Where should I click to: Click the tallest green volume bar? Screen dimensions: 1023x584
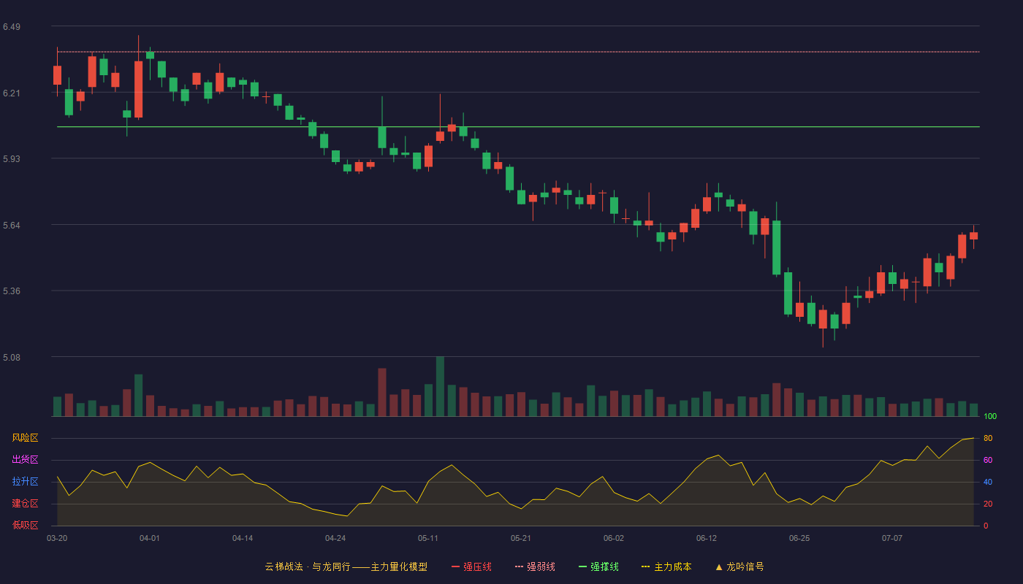coord(440,386)
